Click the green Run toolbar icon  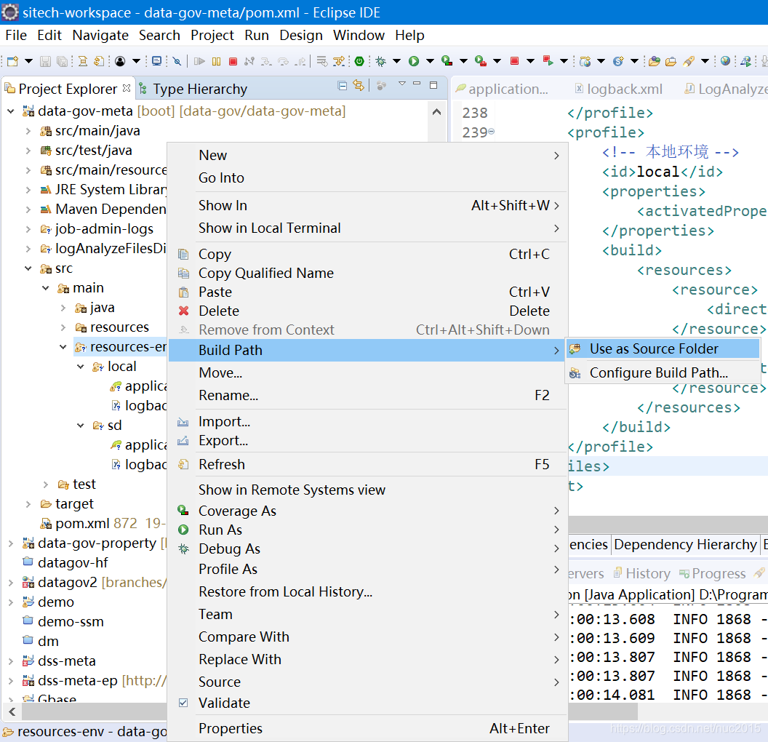414,61
